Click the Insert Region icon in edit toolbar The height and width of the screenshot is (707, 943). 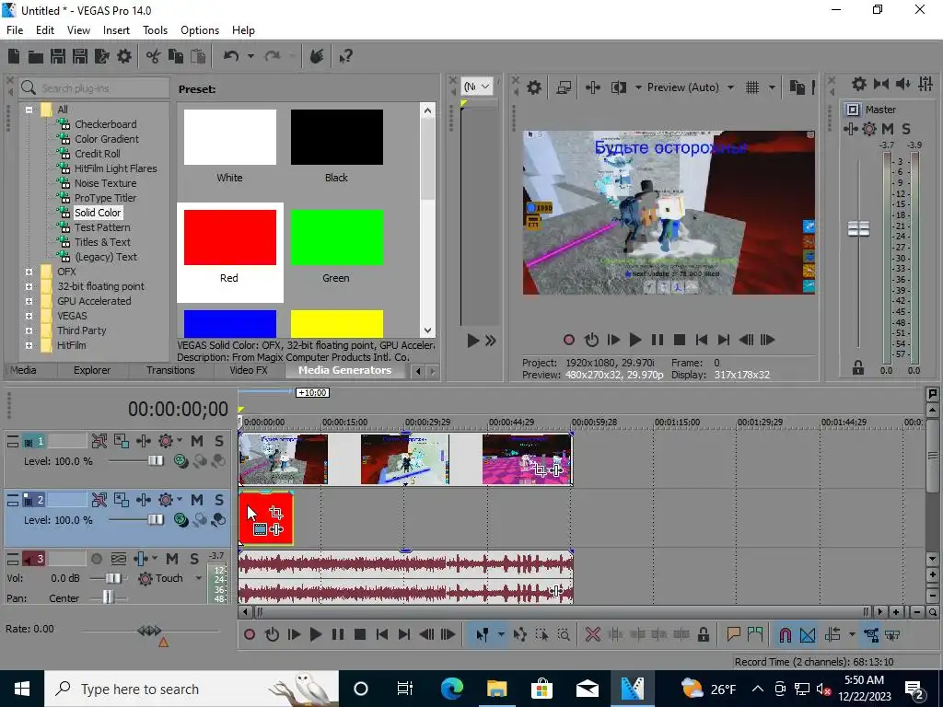[x=755, y=634]
